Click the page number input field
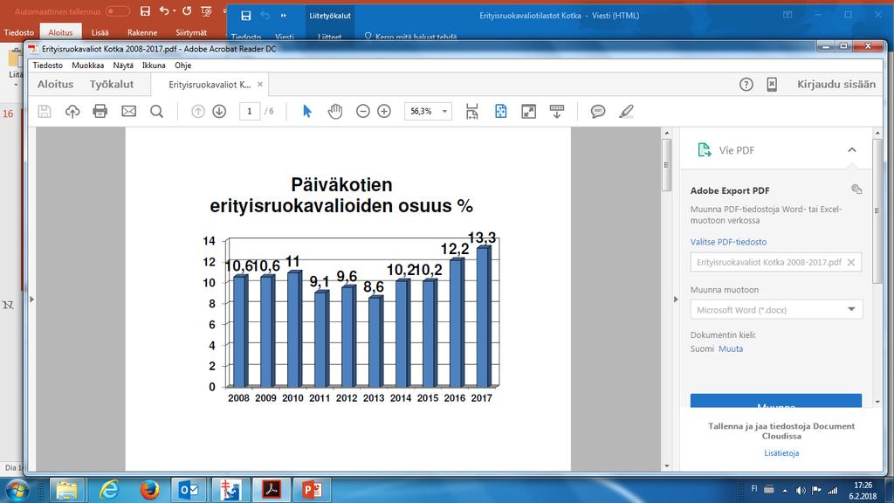The image size is (894, 503). [249, 111]
